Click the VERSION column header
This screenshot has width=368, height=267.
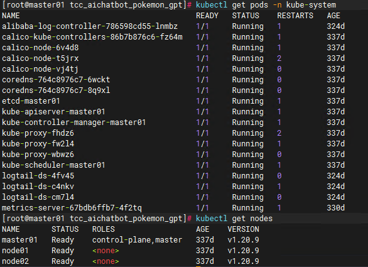pos(244,229)
